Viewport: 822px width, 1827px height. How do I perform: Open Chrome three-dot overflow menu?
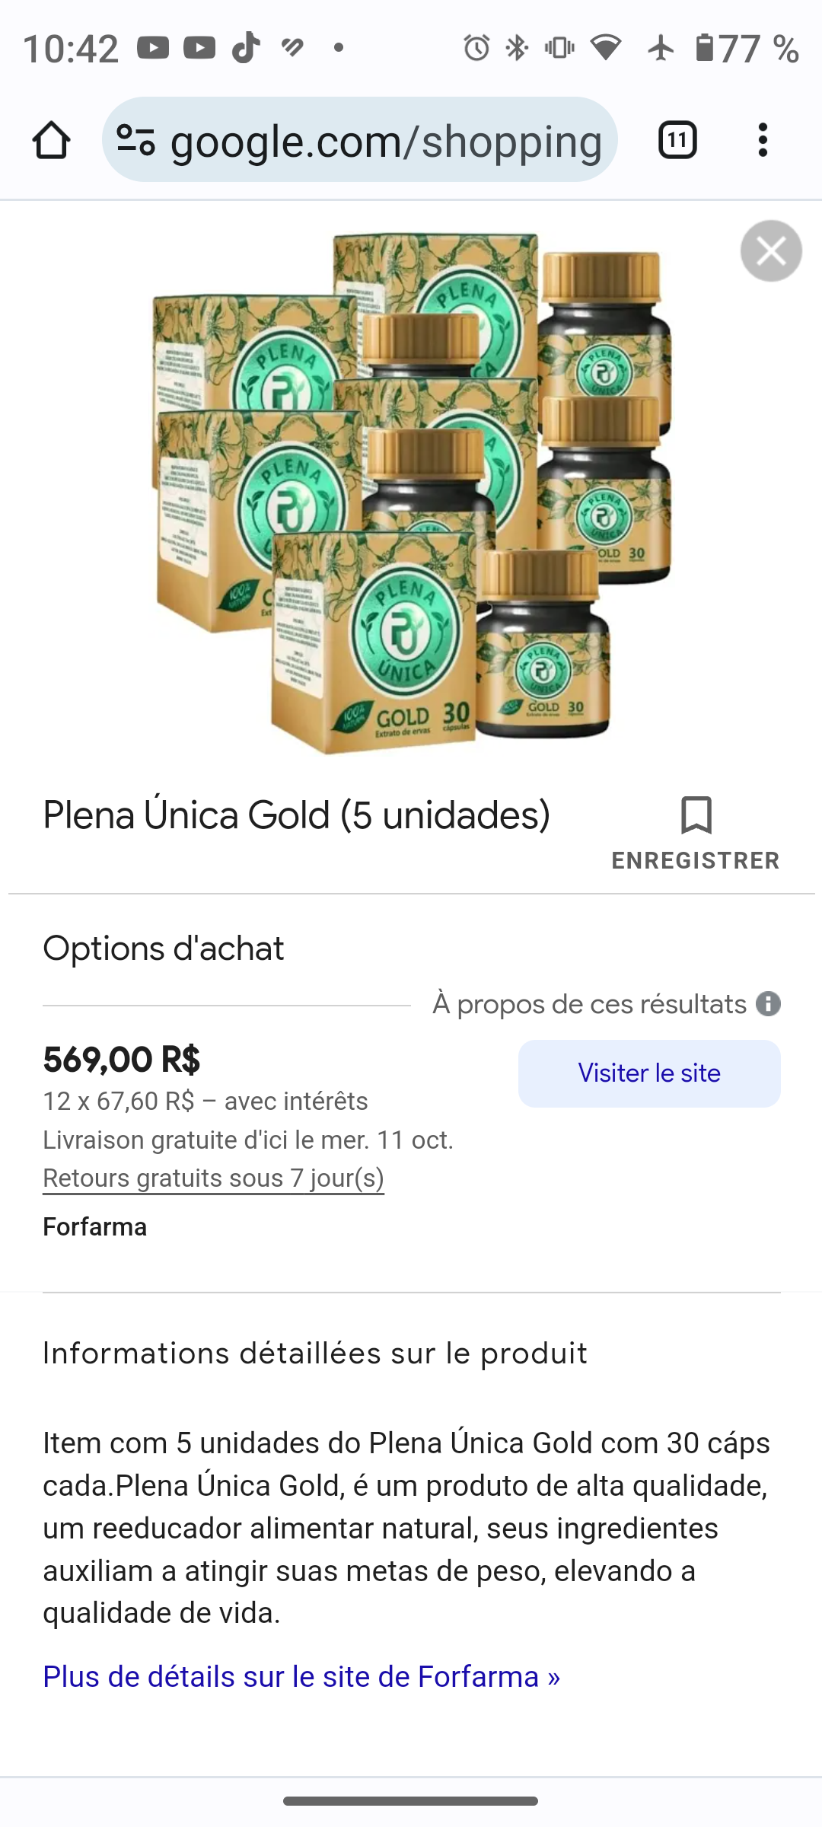point(763,141)
